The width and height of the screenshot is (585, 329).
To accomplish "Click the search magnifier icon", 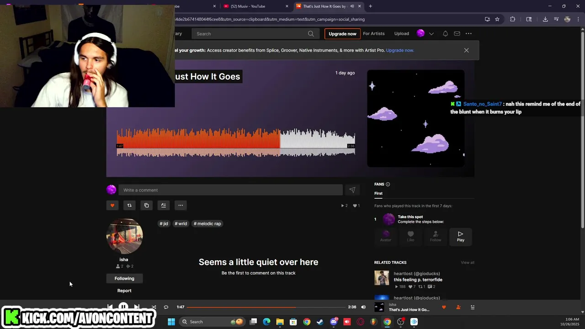I will pyautogui.click(x=311, y=34).
